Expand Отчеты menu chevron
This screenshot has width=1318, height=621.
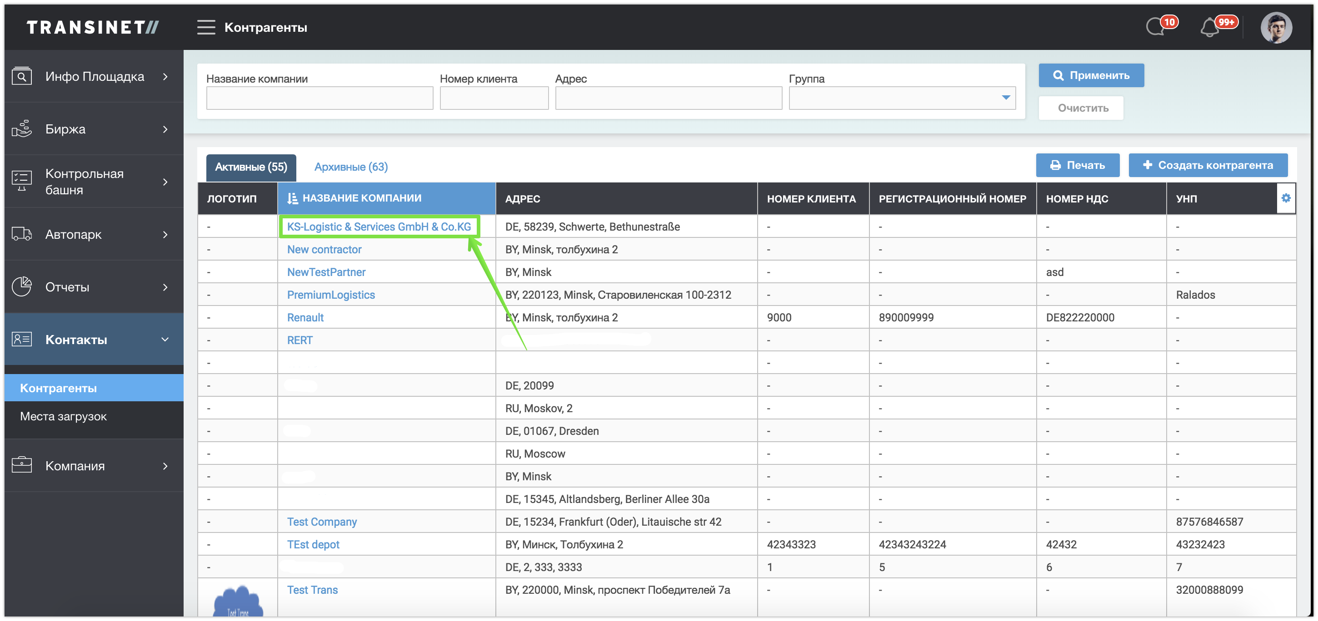[165, 287]
